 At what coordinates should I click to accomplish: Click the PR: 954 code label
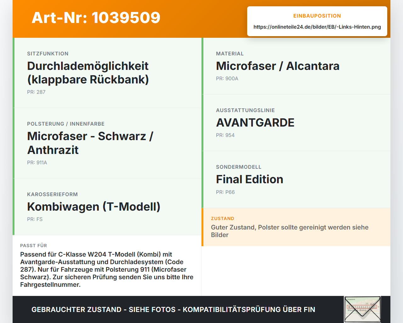point(225,135)
